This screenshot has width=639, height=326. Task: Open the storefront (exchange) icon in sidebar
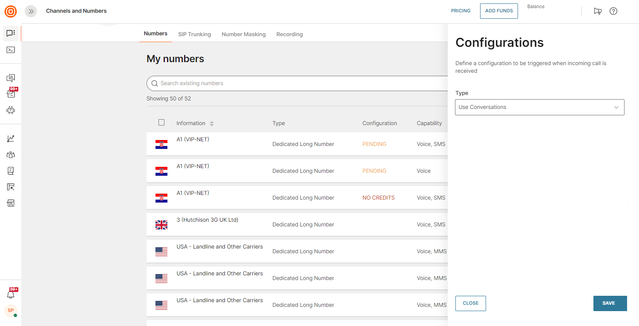[11, 203]
